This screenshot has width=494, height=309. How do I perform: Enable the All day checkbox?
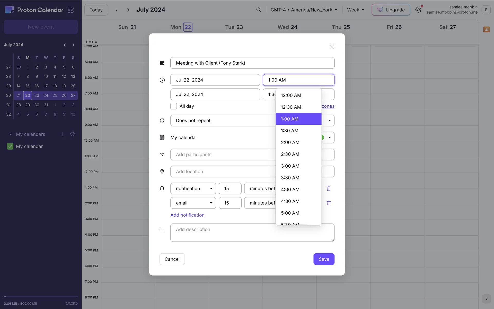174,106
